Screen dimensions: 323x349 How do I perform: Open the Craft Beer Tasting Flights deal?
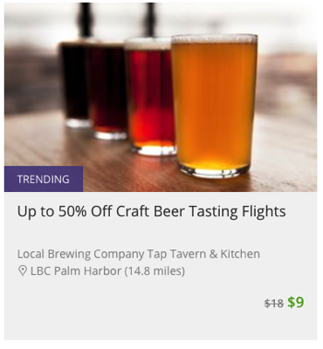151,211
